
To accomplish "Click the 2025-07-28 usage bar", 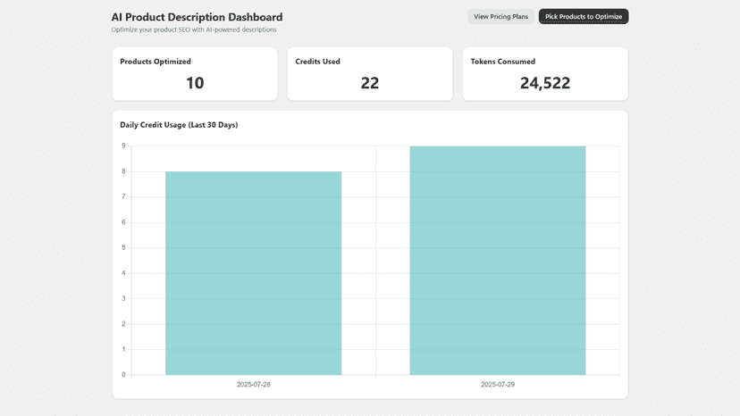I will [x=254, y=273].
